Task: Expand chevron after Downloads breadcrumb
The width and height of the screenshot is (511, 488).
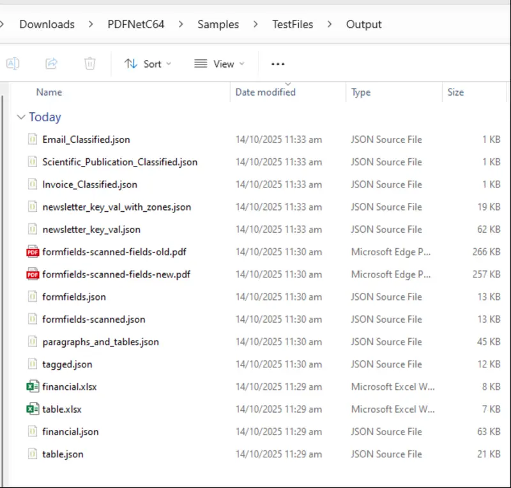Action: 91,24
